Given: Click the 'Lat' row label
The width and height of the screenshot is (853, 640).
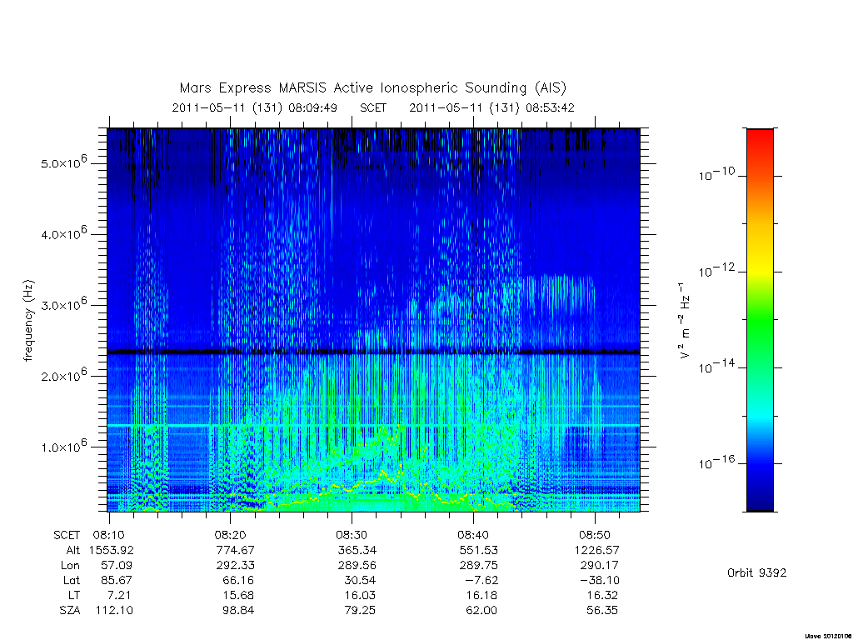Looking at the screenshot, I should 72,580.
